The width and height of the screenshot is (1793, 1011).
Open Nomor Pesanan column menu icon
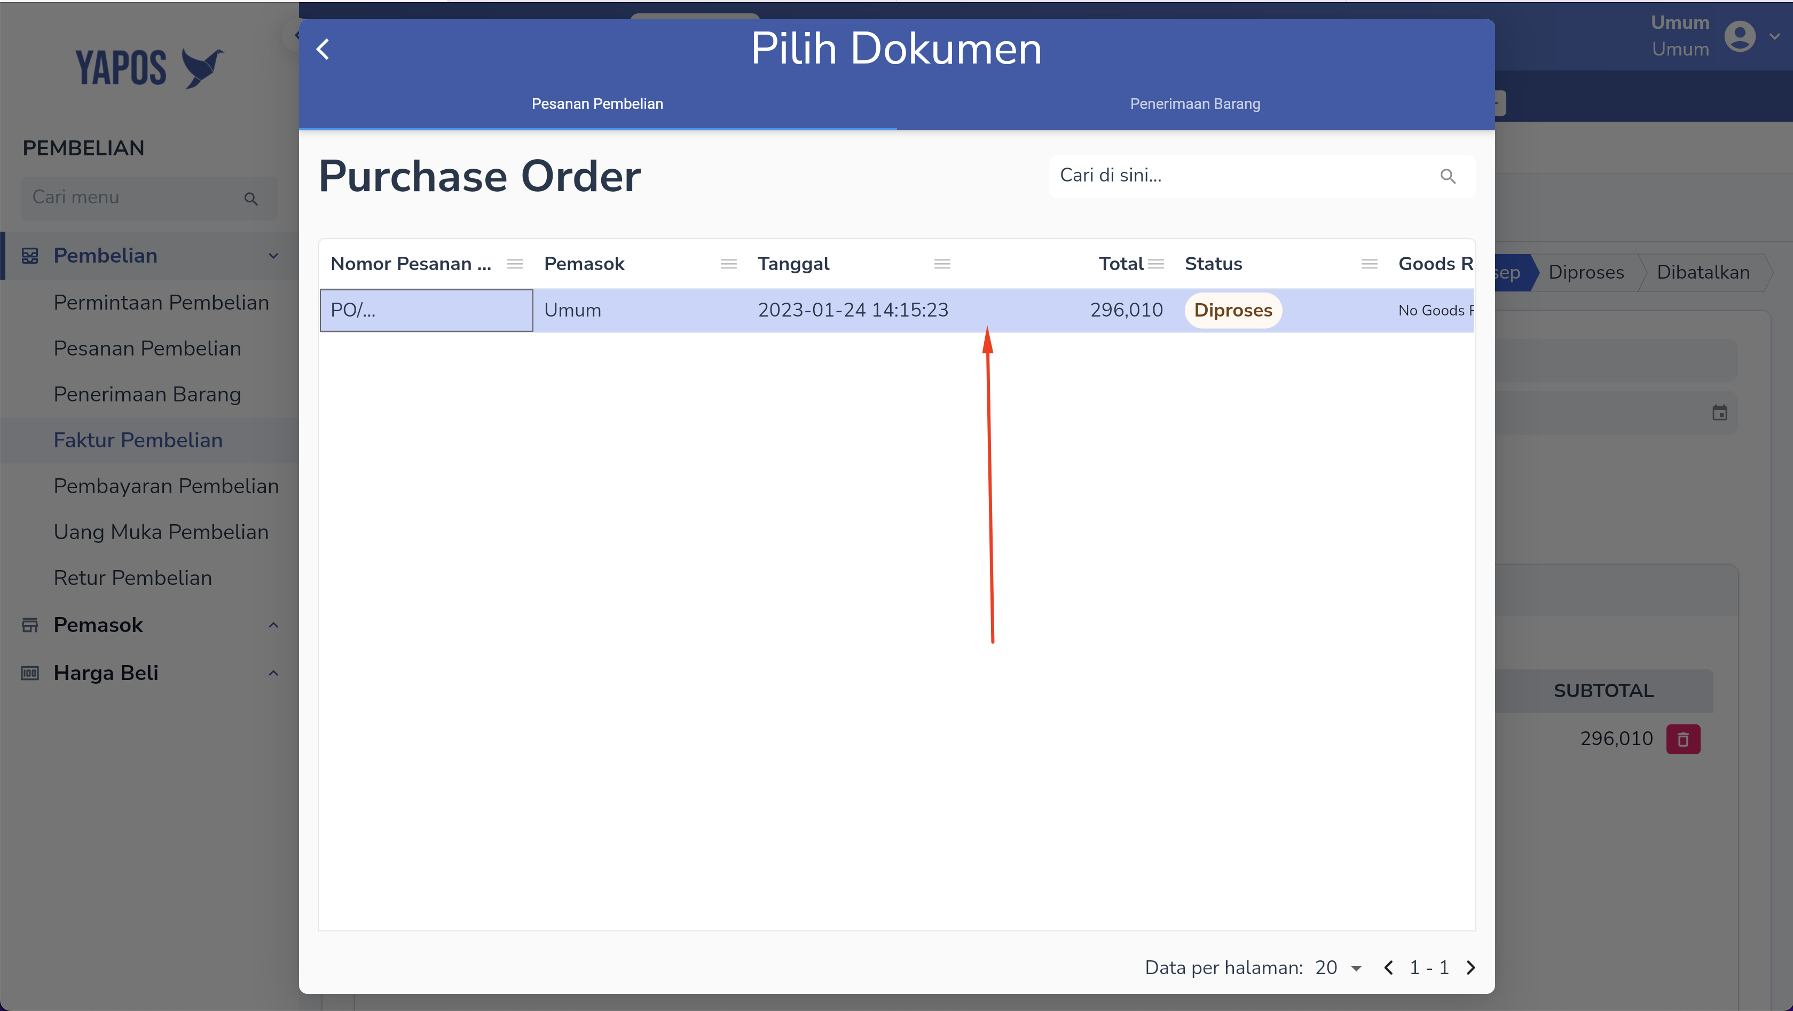pyautogui.click(x=515, y=264)
